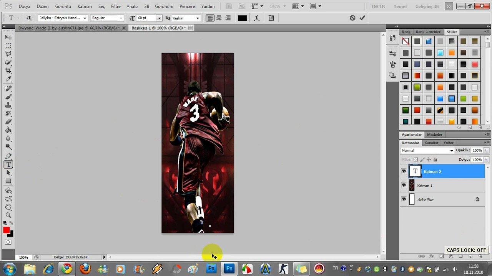Open the Create Warped Text dialog
Image resolution: width=492 pixels, height=276 pixels.
pos(257,18)
